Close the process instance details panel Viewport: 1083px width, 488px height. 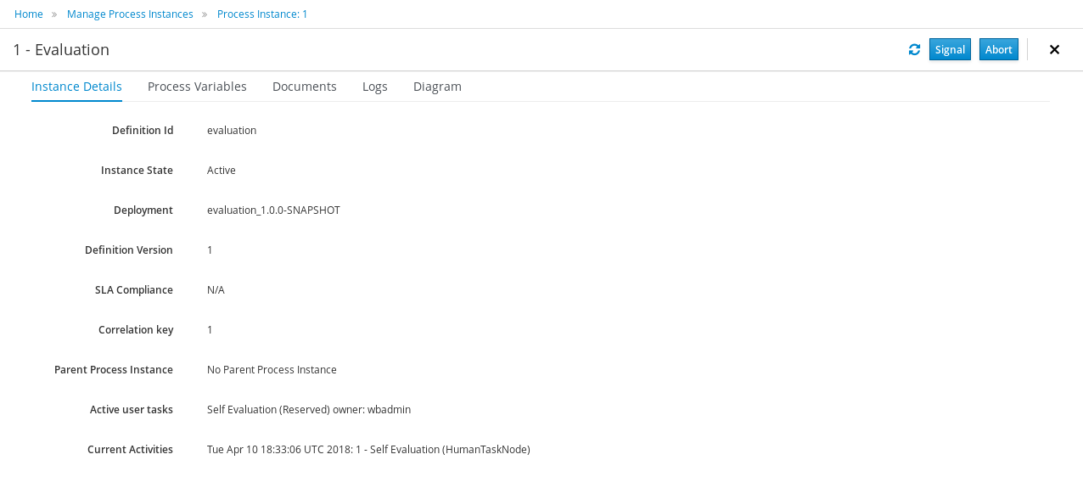pyautogui.click(x=1054, y=50)
